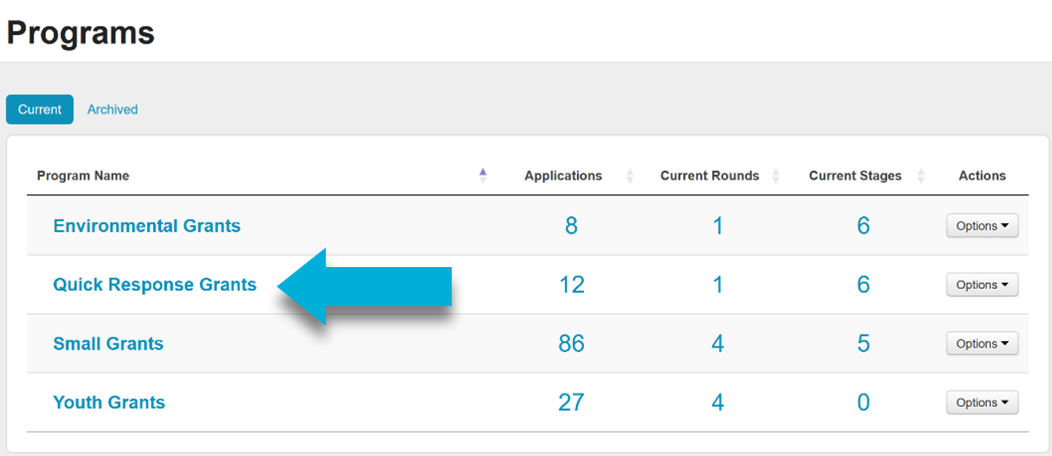Expand Options menu for Youth Grants
1052x456 pixels.
(982, 403)
